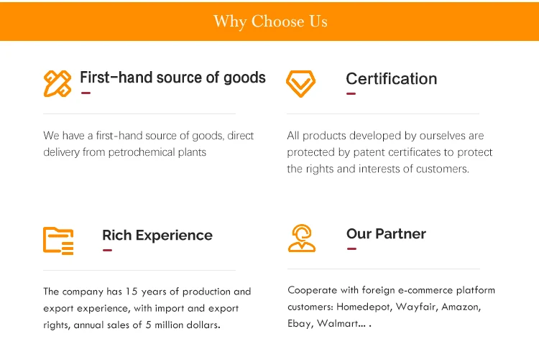Click the red dash below Our Partner
Screen dimensions: 539x349
click(x=351, y=248)
